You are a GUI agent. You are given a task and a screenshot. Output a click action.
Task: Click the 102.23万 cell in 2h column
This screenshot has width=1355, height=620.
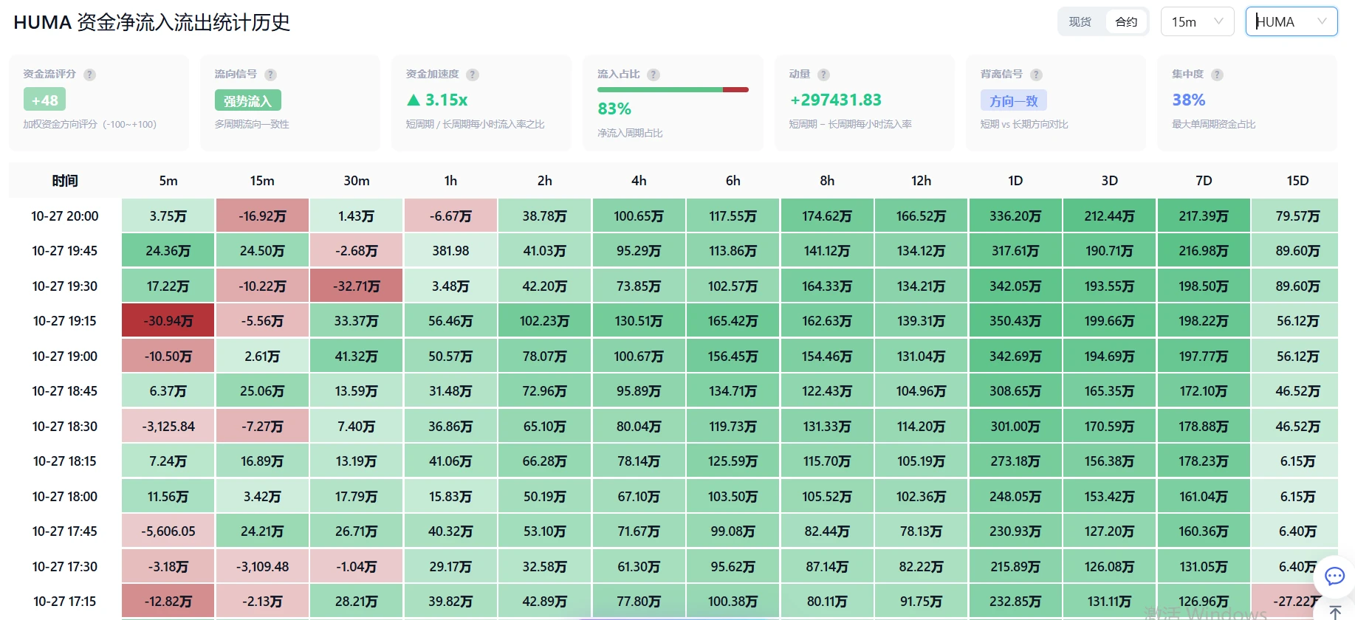[x=545, y=321]
